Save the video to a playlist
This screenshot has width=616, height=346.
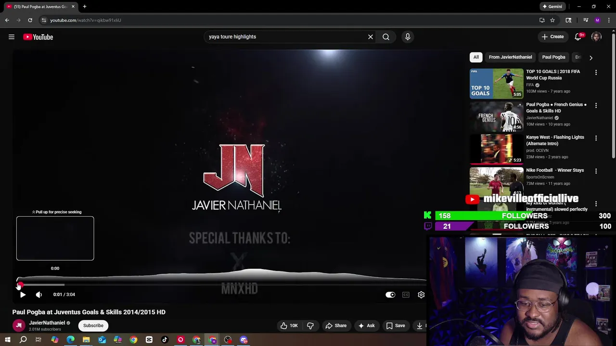click(396, 325)
